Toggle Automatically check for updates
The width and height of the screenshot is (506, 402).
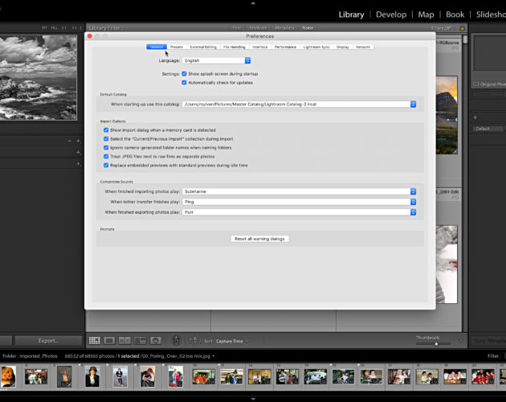184,82
